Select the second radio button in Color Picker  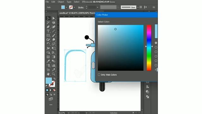pos(156,47)
